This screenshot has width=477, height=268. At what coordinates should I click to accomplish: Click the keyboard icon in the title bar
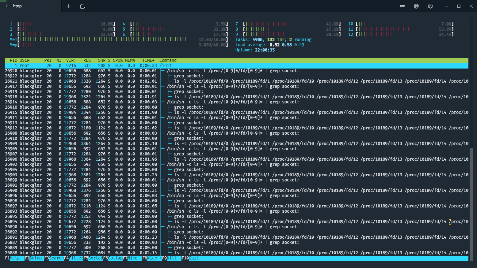[x=402, y=6]
